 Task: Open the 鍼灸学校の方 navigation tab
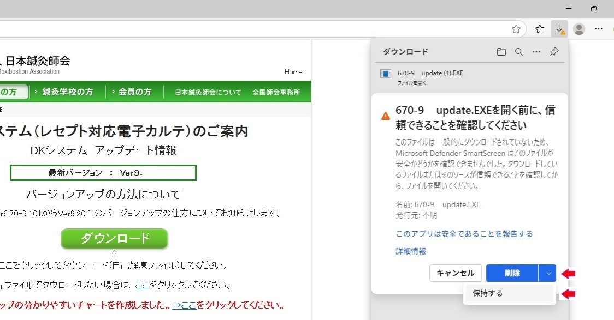(68, 92)
